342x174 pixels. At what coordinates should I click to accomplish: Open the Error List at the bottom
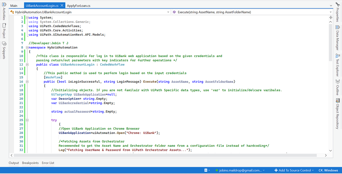click(48, 163)
